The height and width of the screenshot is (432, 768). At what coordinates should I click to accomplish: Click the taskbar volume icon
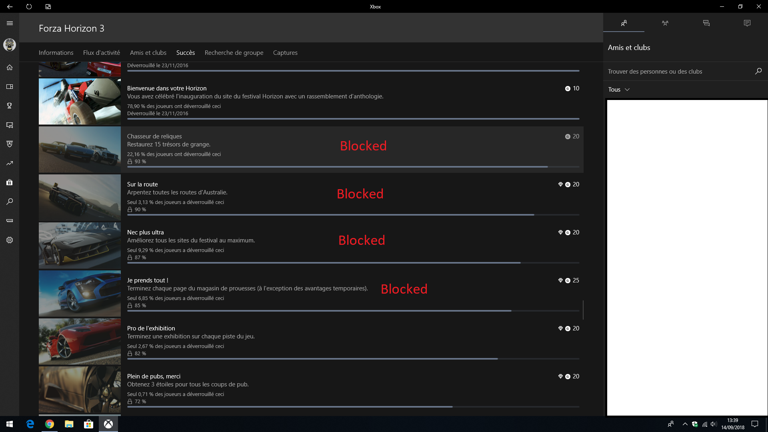pyautogui.click(x=714, y=424)
